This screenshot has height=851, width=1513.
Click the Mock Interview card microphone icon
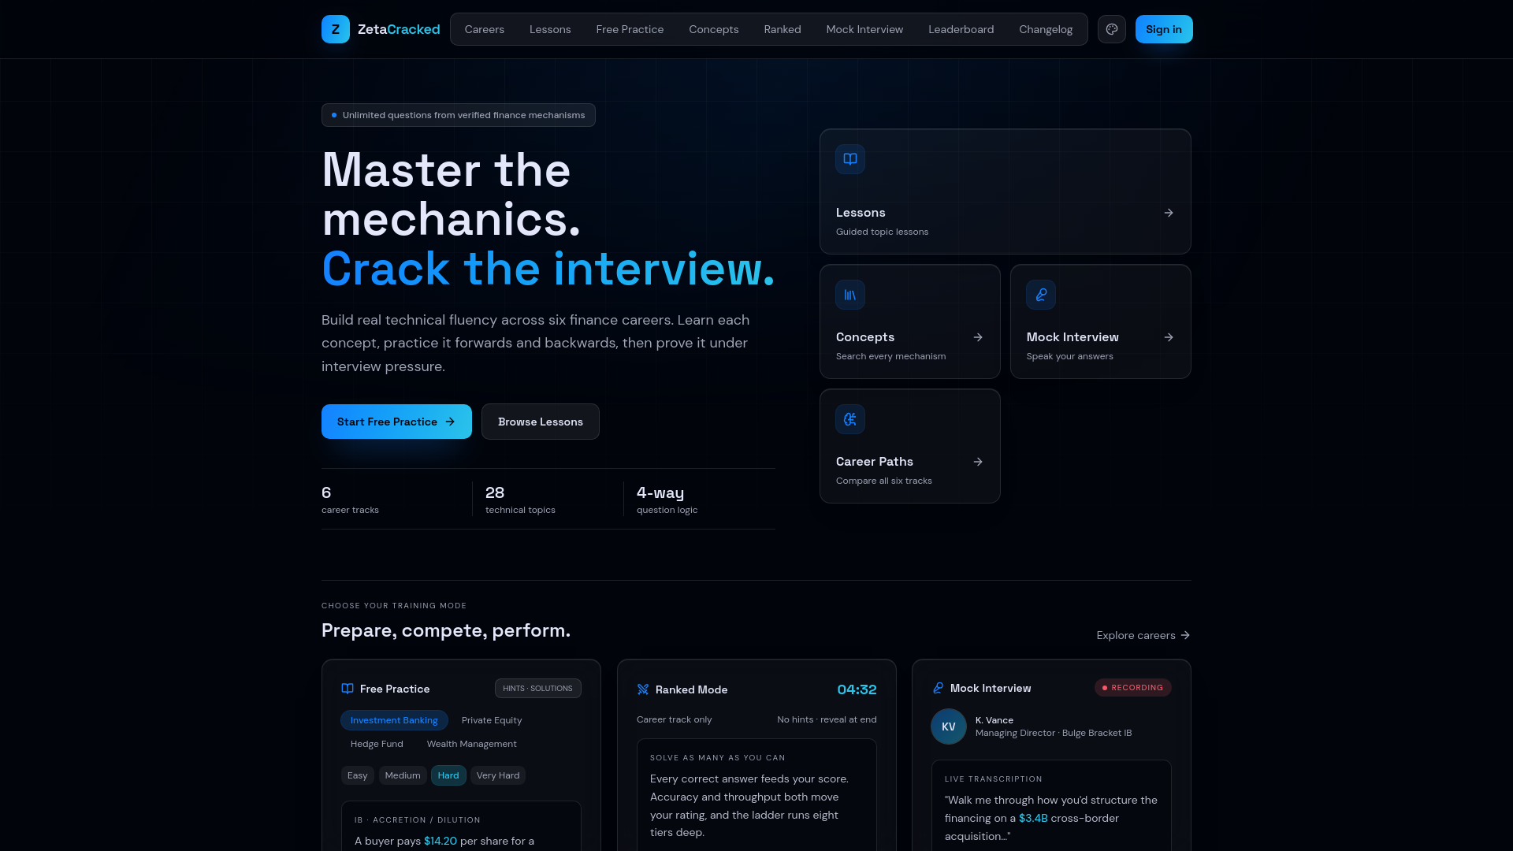1041,295
